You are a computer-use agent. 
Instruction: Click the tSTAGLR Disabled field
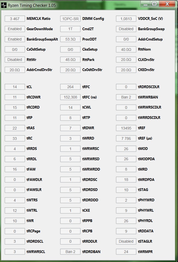(x=126, y=241)
